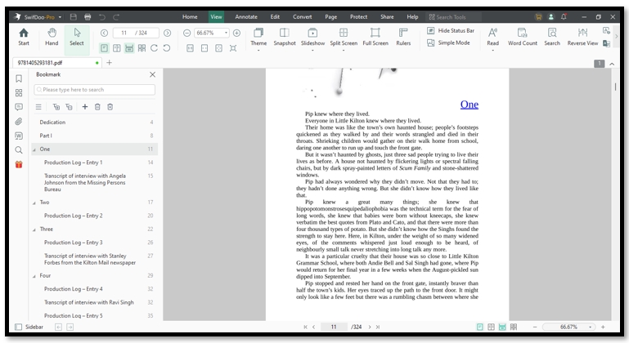Collapse the ribbon with the up chevron
Screen dimensions: 629x343
pos(612,64)
